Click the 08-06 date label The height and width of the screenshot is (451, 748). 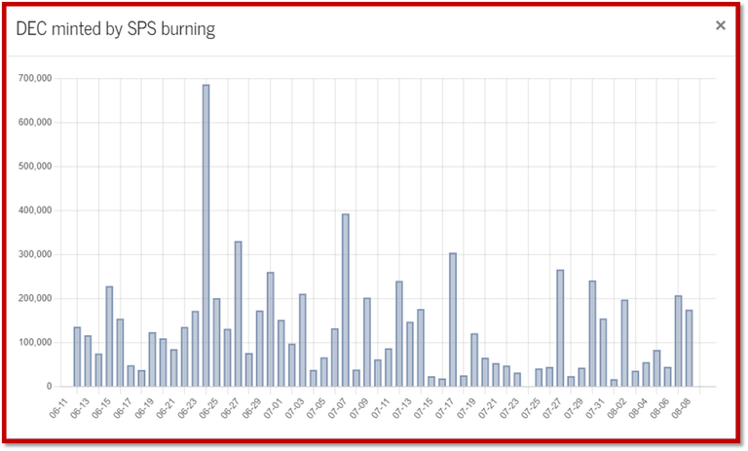click(x=659, y=408)
